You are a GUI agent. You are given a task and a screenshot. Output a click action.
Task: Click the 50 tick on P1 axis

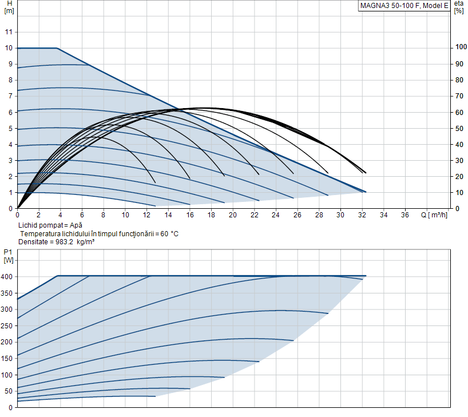[9, 391]
